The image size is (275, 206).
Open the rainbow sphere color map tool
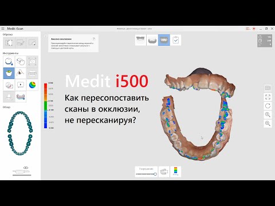[x=32, y=85]
